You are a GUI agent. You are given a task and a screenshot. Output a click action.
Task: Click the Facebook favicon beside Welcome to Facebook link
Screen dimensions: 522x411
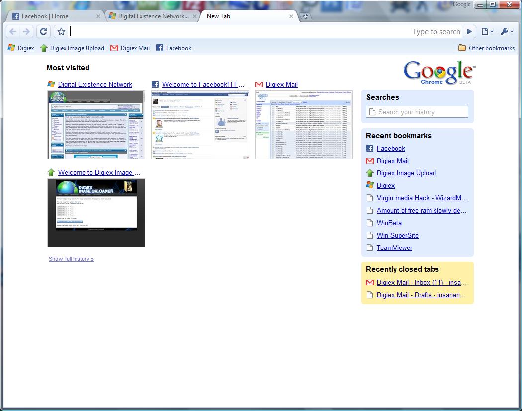pyautogui.click(x=155, y=84)
